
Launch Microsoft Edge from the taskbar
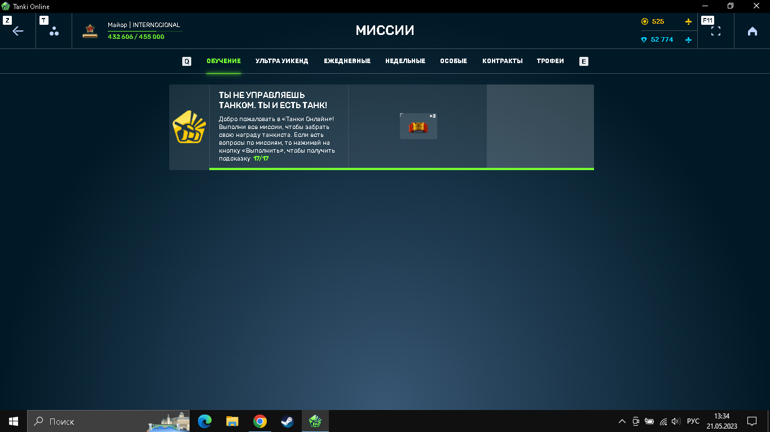point(204,421)
